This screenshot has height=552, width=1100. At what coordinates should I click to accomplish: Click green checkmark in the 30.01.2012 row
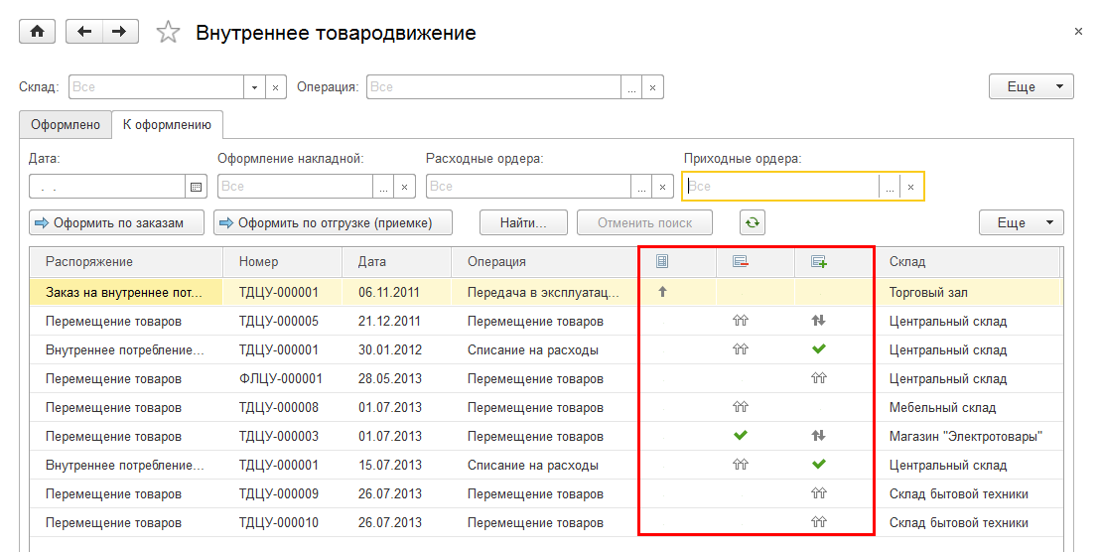pos(819,348)
